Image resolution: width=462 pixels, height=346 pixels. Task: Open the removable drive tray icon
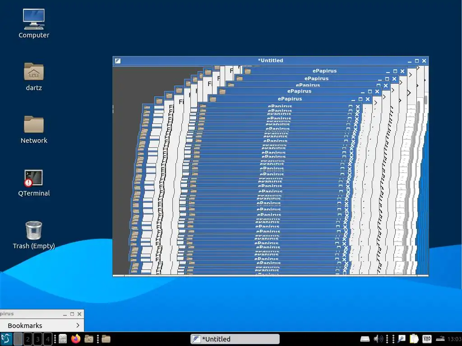tap(365, 339)
